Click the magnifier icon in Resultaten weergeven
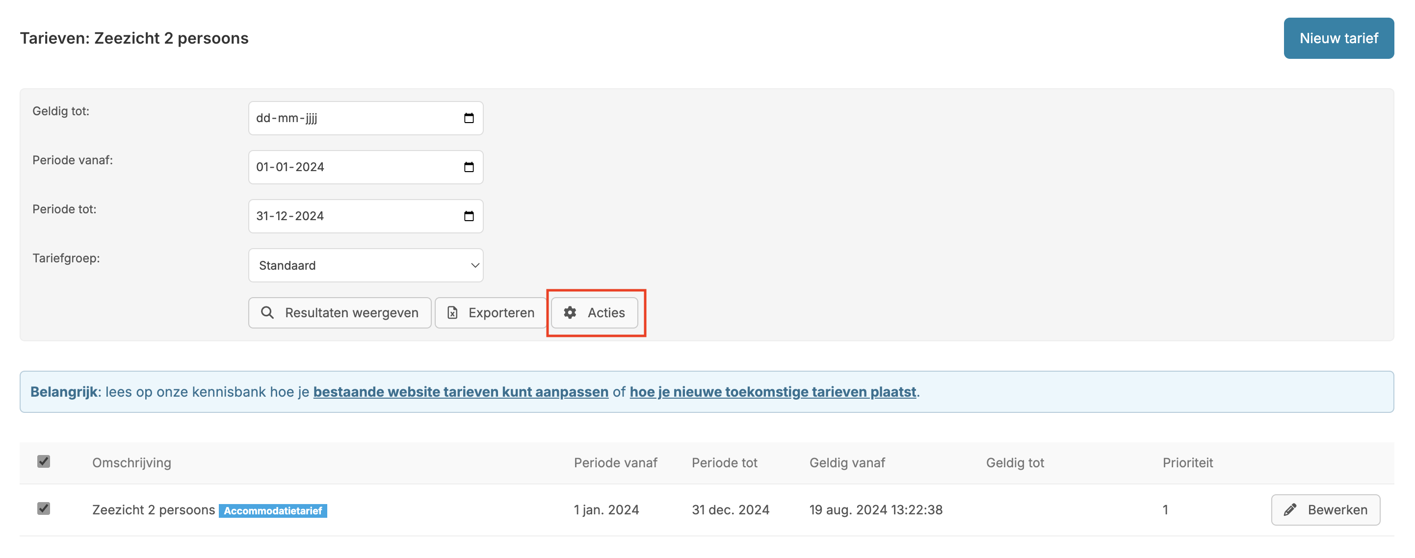The image size is (1415, 558). (267, 312)
